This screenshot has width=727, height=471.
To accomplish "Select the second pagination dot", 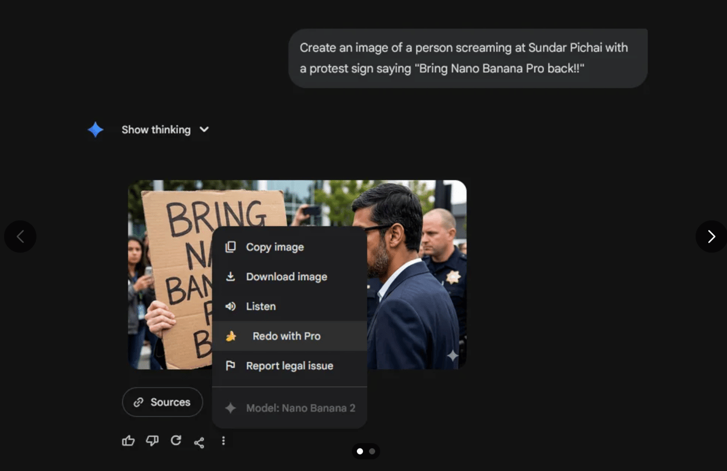I will click(372, 451).
